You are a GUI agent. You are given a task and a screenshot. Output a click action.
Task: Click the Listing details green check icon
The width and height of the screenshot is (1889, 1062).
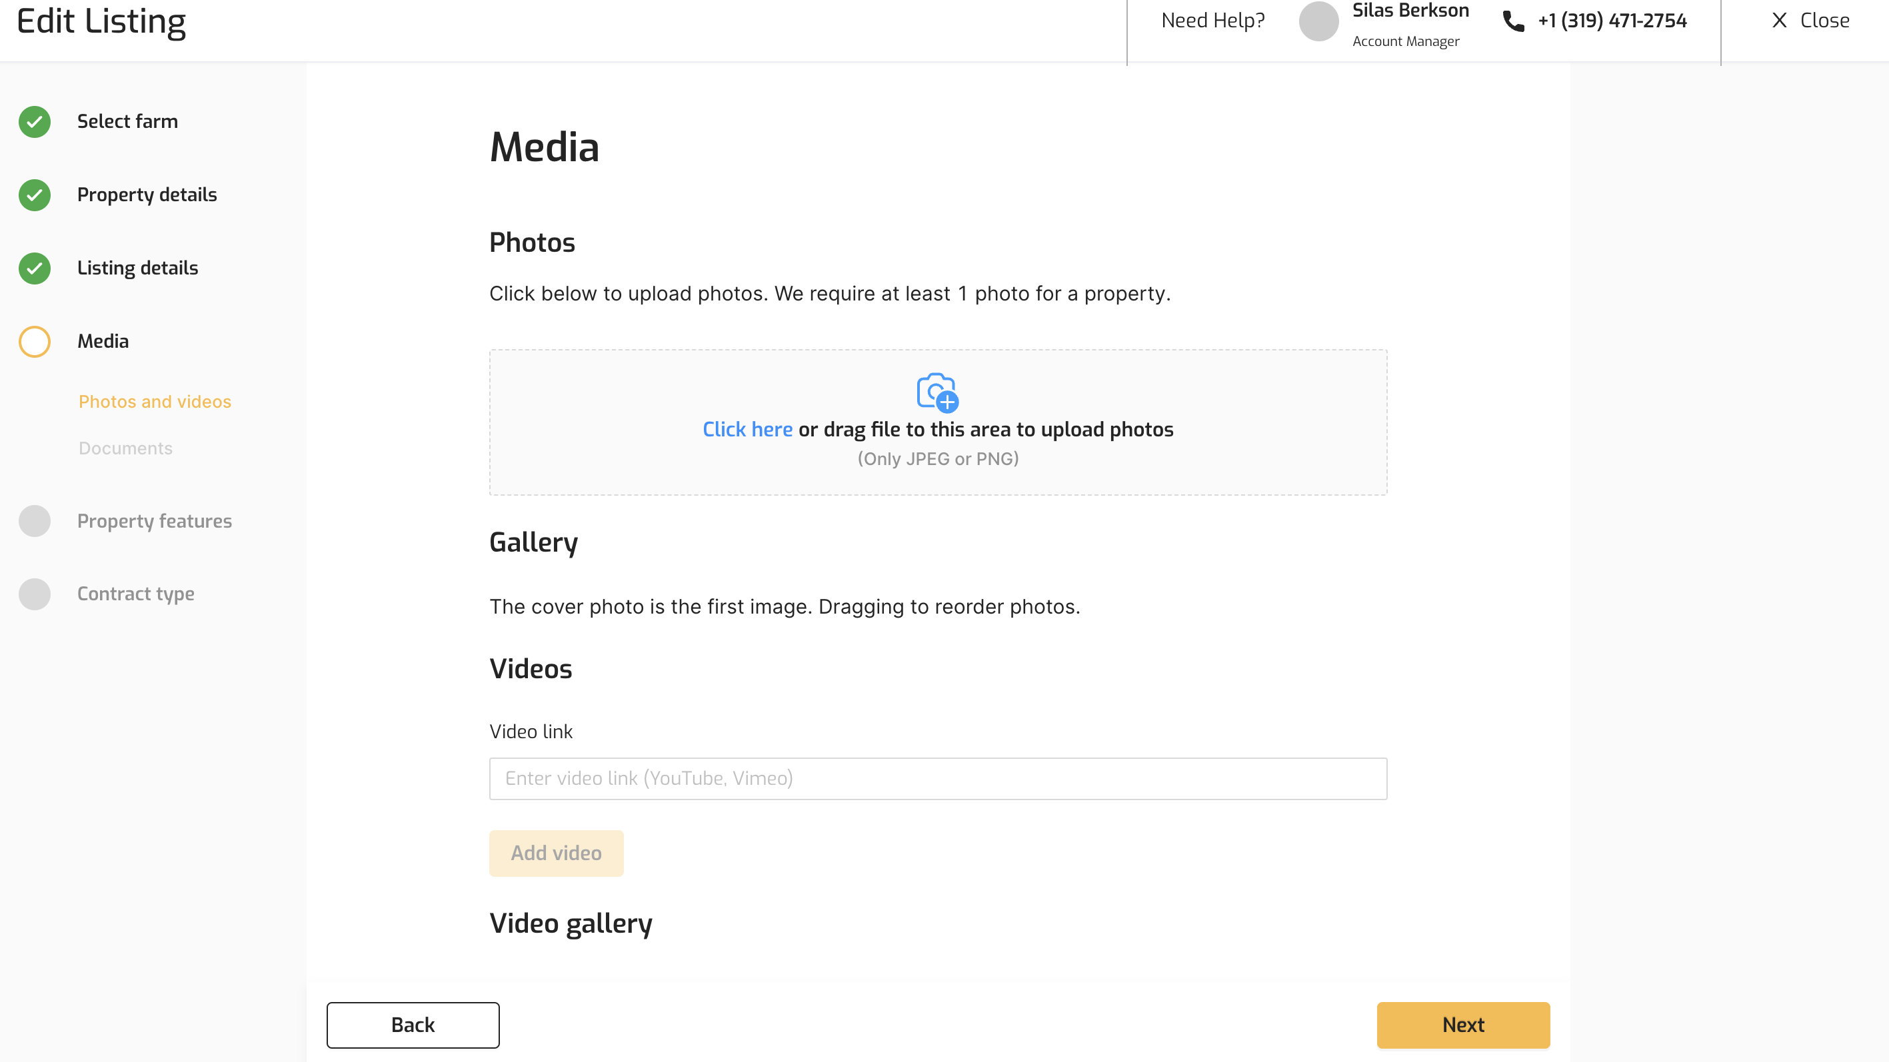pyautogui.click(x=35, y=268)
